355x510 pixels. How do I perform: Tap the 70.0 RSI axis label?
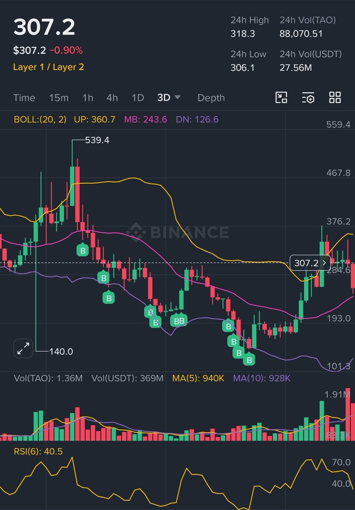click(x=341, y=462)
